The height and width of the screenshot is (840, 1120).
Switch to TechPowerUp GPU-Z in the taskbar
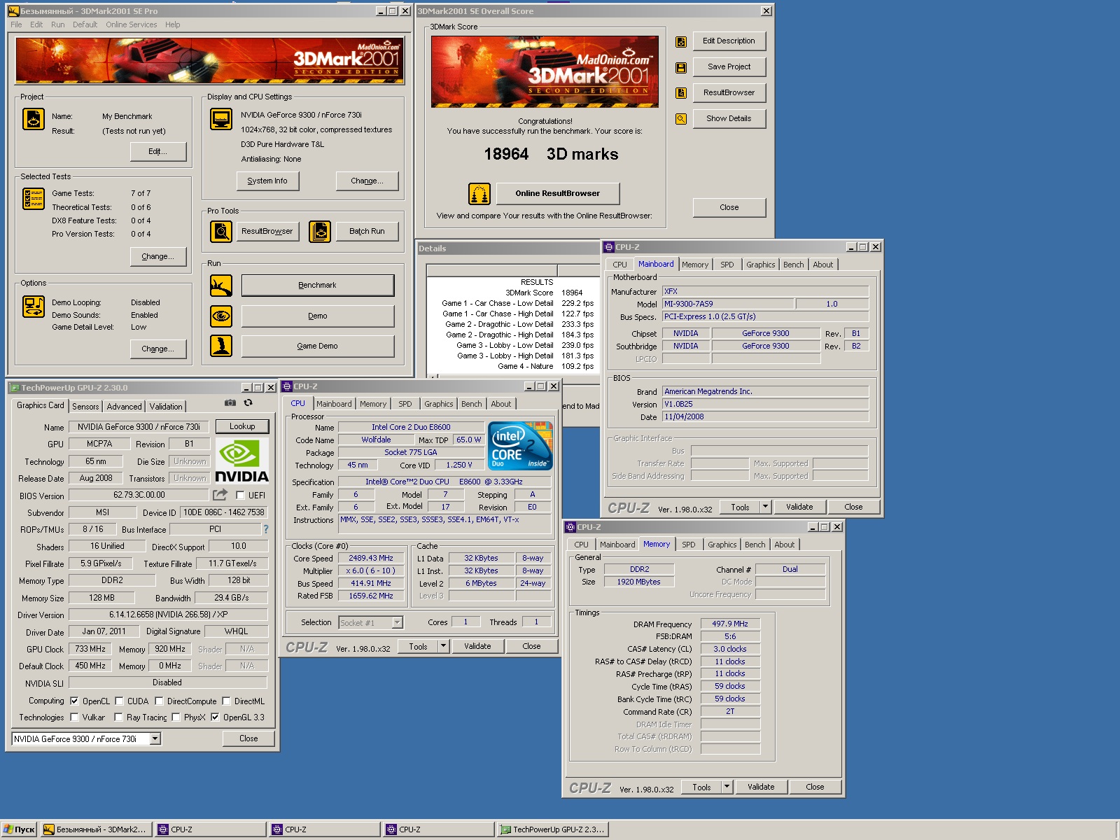pos(553,829)
